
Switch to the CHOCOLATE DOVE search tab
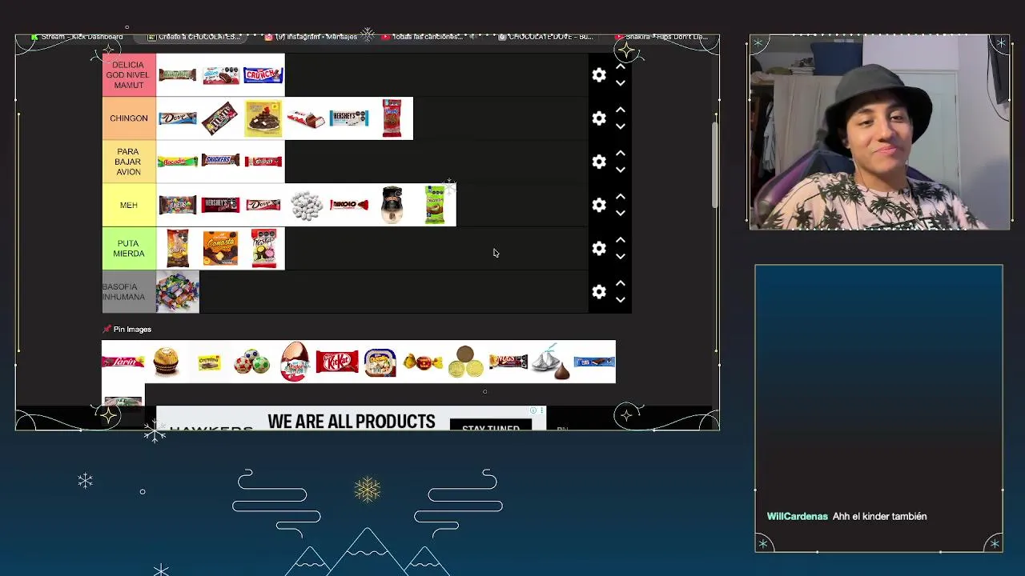[546, 37]
